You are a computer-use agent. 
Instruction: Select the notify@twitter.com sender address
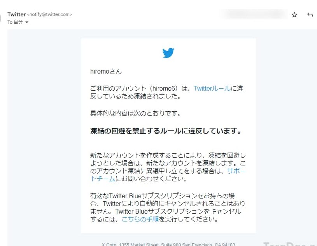tap(50, 14)
